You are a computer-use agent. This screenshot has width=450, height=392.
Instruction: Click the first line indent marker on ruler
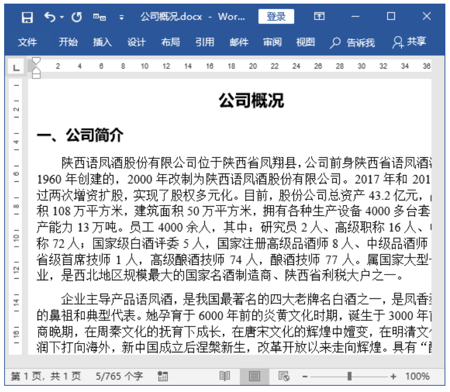pyautogui.click(x=36, y=61)
